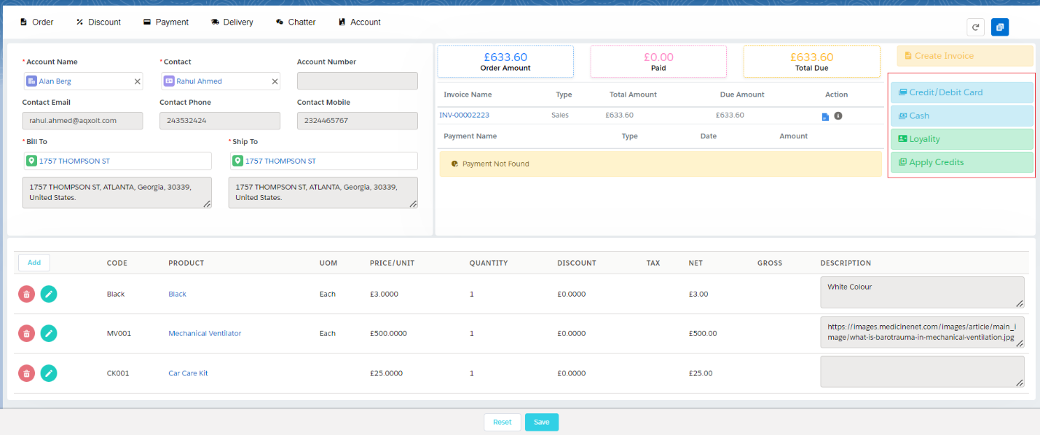Click the invoice document action icon
The height and width of the screenshot is (435, 1040).
tap(825, 116)
